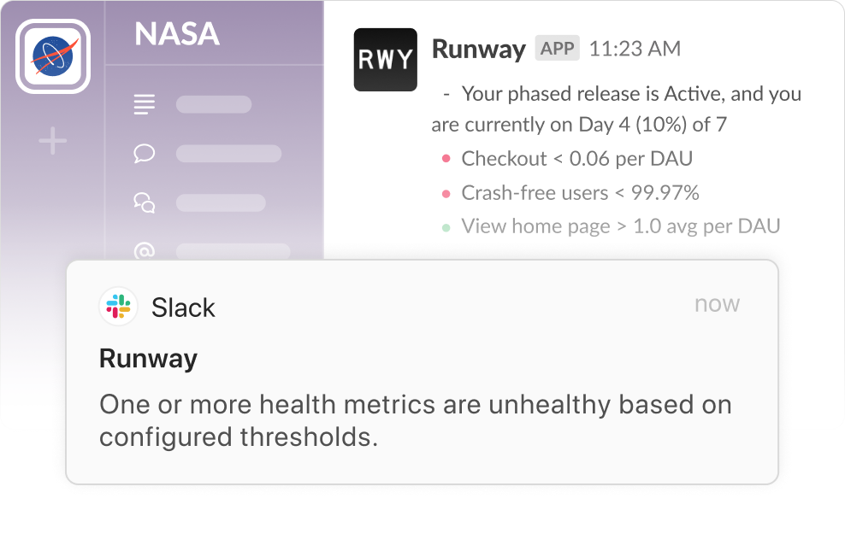Viewport: 845px width, 545px height.
Task: Click the green bullet beside View home page
Action: (446, 227)
